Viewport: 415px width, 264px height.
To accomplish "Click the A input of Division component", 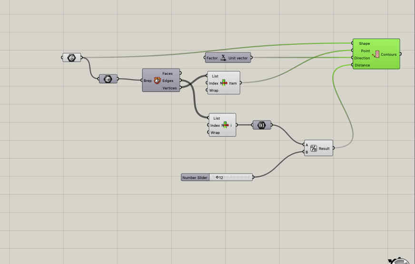I will (x=307, y=145).
